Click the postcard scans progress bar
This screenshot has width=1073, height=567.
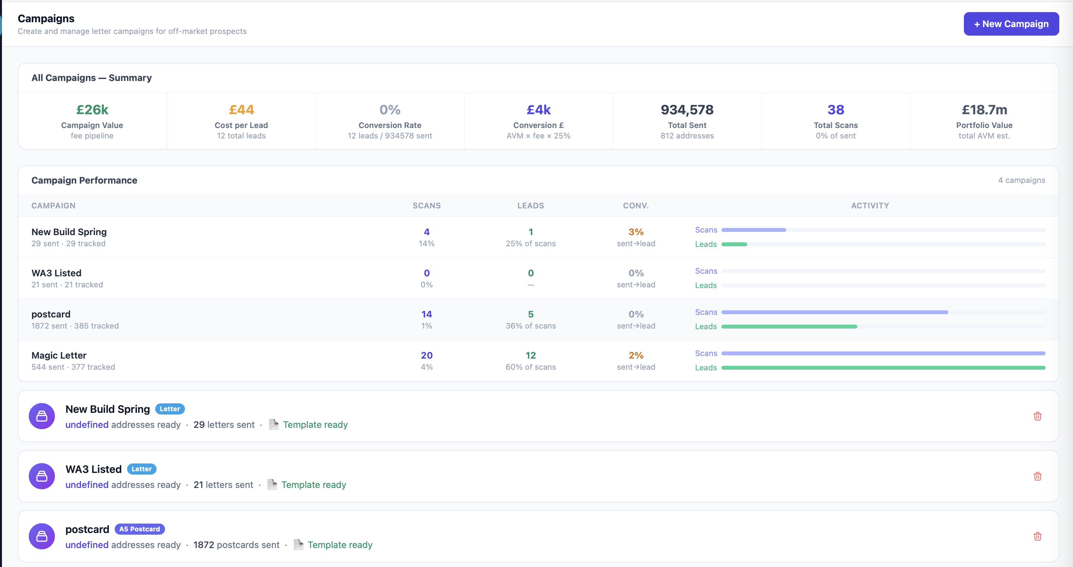[883, 312]
